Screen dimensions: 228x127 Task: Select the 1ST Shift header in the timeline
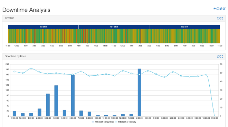pyautogui.click(x=114, y=27)
